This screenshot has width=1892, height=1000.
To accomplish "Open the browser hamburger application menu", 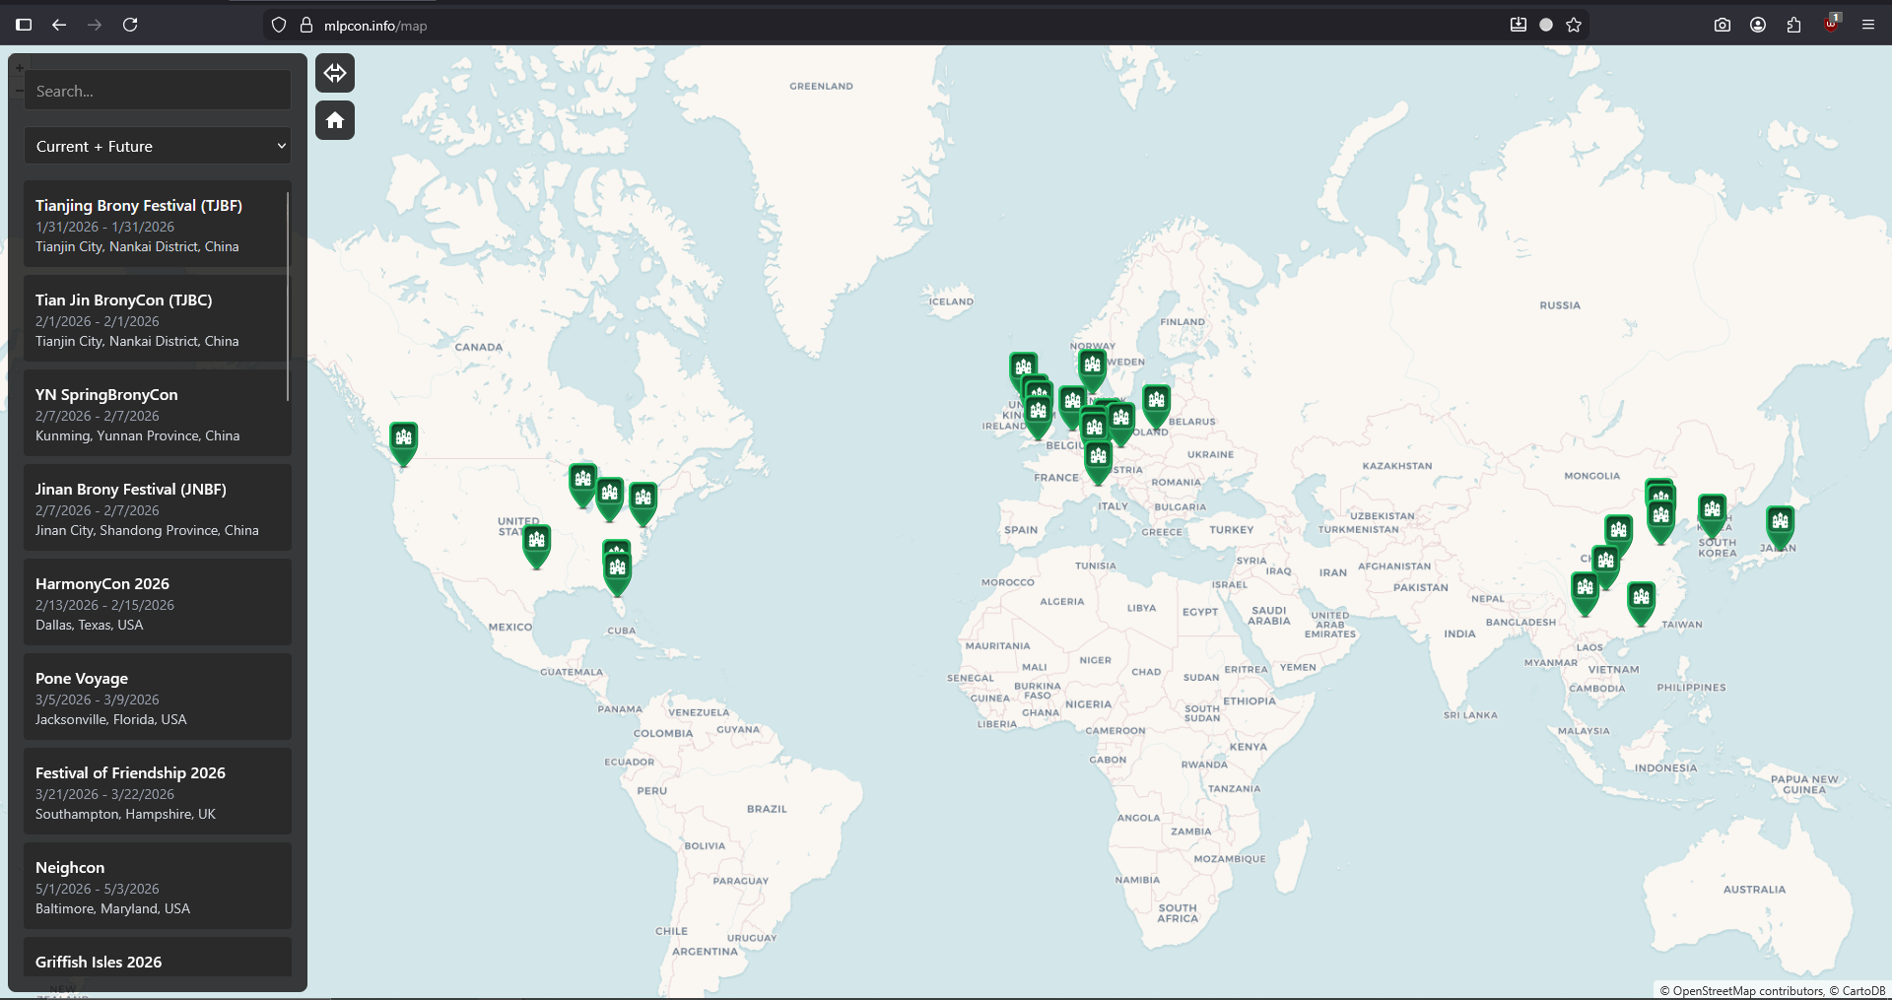I will click(x=1868, y=25).
